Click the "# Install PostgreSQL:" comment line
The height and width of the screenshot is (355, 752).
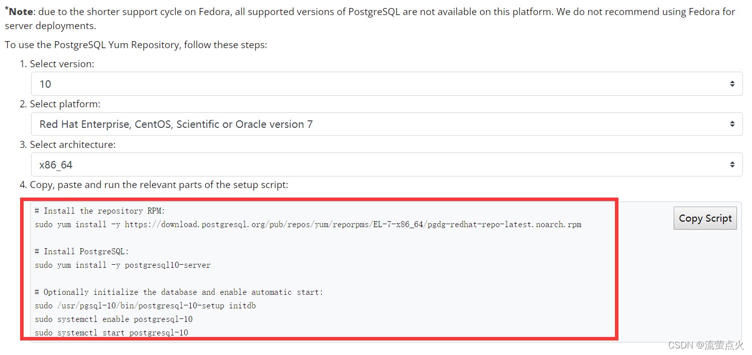click(82, 251)
